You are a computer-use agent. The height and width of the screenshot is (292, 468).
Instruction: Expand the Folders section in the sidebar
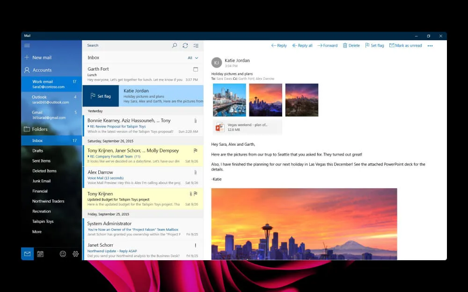tap(38, 129)
